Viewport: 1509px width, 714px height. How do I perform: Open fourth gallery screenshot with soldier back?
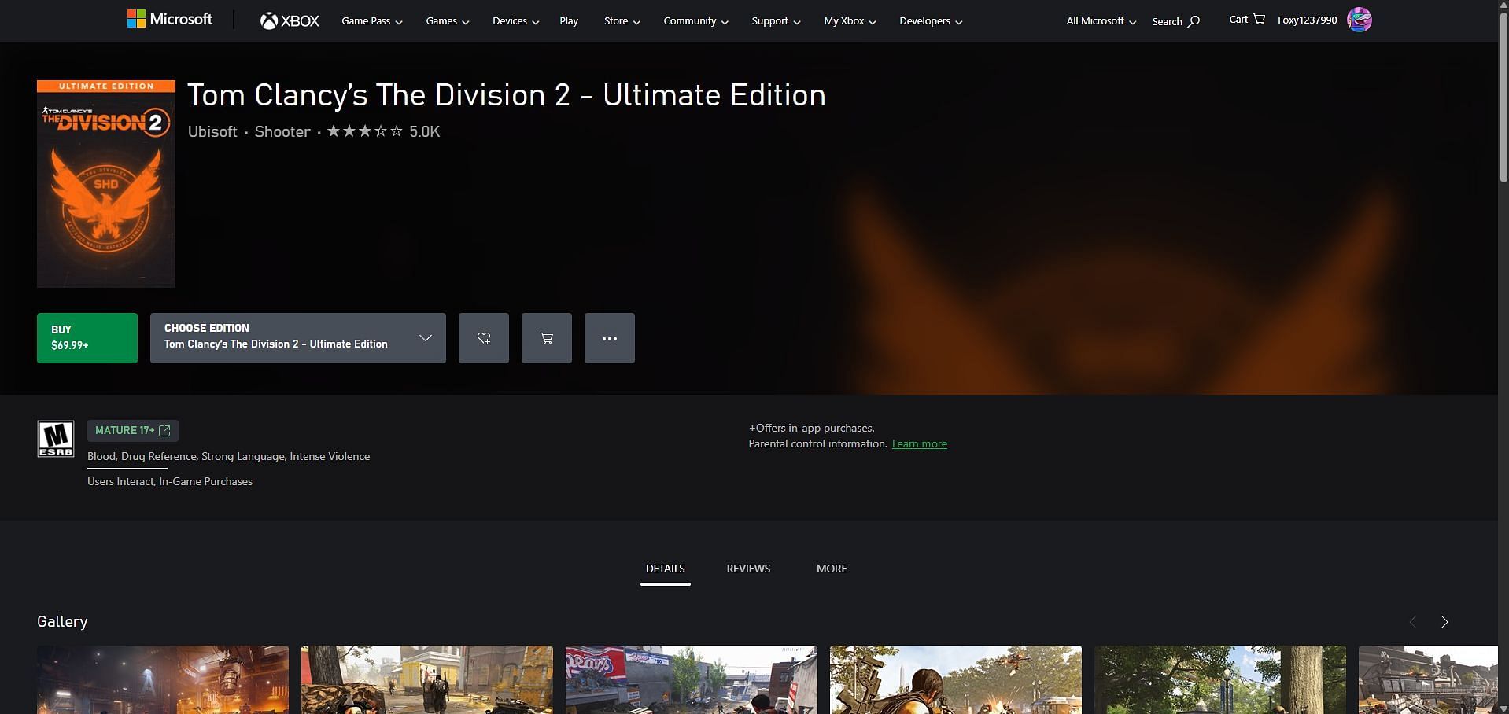coord(956,679)
